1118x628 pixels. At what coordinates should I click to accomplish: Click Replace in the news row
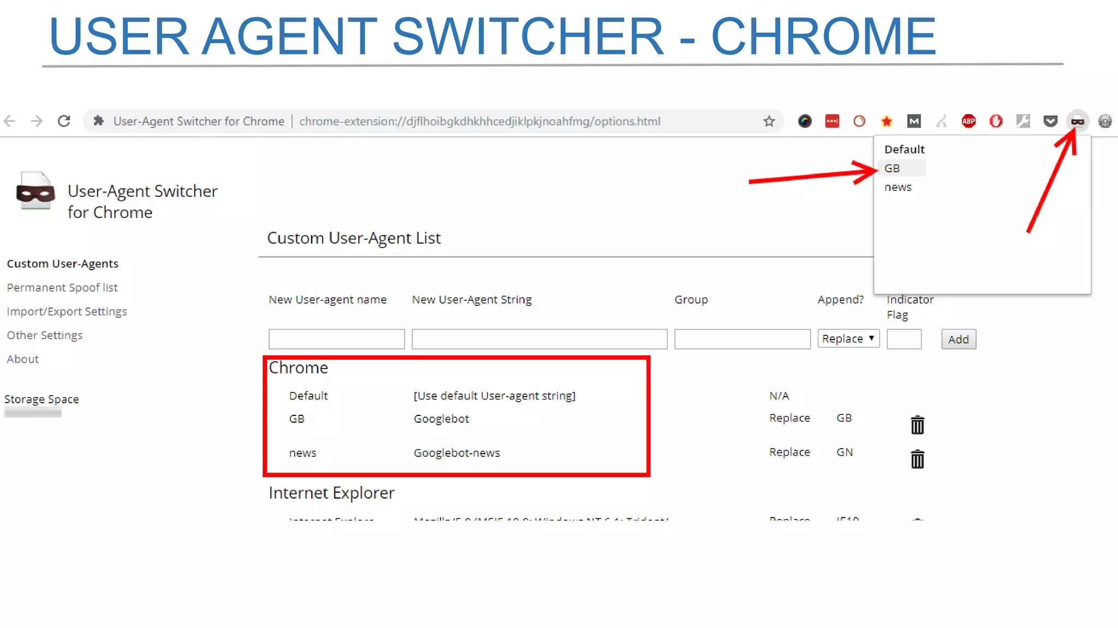point(789,452)
